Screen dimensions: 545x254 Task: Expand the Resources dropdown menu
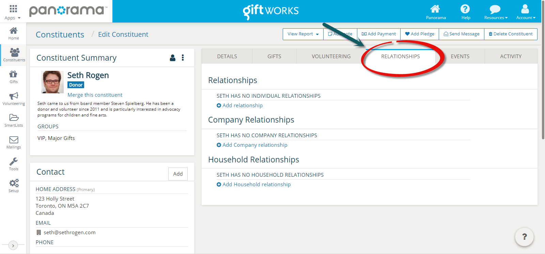coord(496,12)
